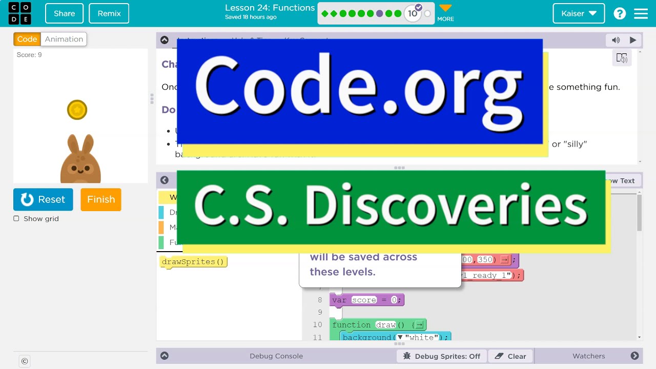Click the coin sprite in play area
The width and height of the screenshot is (656, 369).
[x=77, y=110]
